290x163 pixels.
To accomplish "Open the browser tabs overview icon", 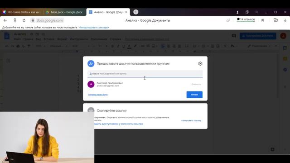I will pos(247,12).
